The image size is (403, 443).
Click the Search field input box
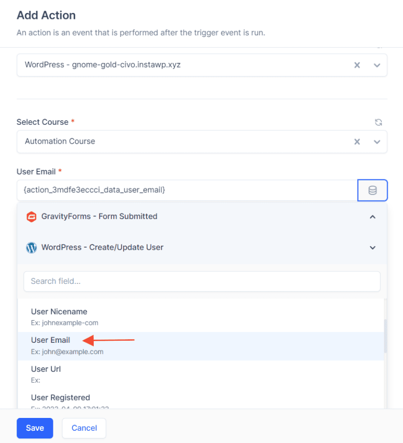(202, 281)
